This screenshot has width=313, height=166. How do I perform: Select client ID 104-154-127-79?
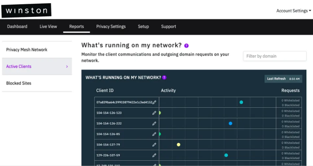tap(108, 145)
